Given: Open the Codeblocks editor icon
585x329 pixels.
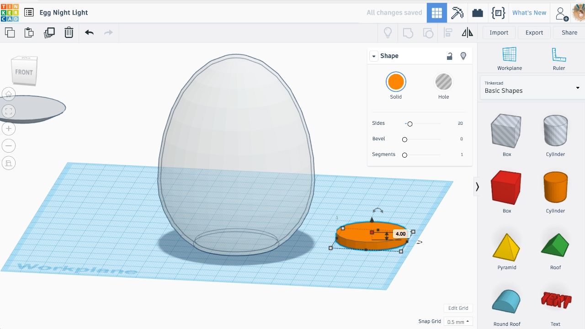Looking at the screenshot, I should [x=498, y=13].
